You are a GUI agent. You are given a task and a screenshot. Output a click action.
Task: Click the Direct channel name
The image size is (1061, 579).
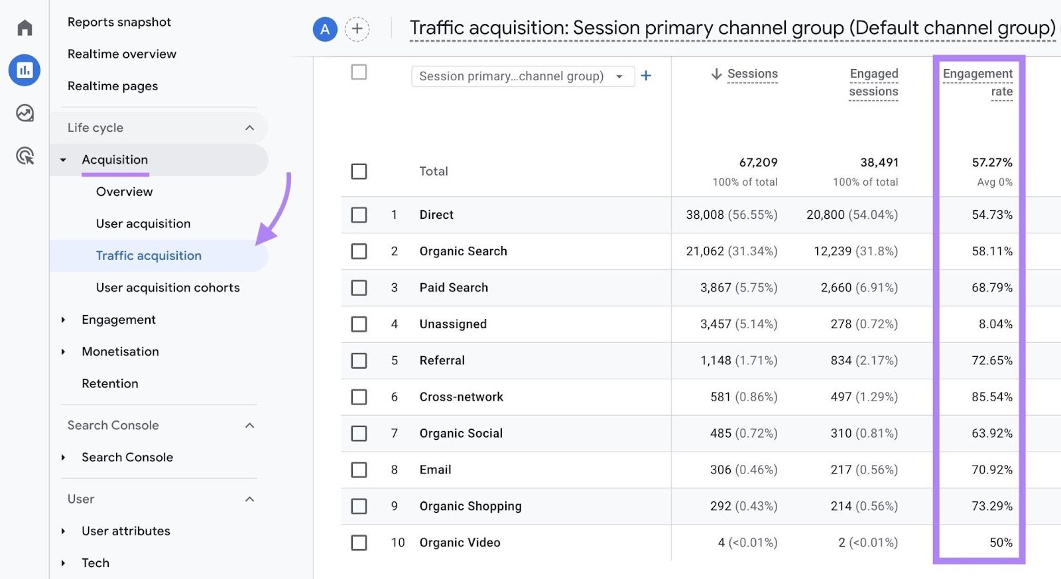[x=436, y=215]
